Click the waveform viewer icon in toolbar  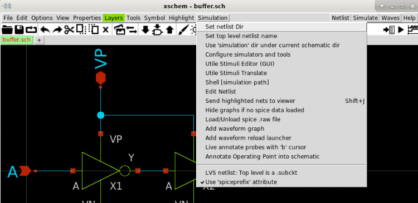coord(412,29)
